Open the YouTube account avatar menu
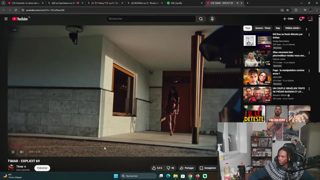 [310, 19]
